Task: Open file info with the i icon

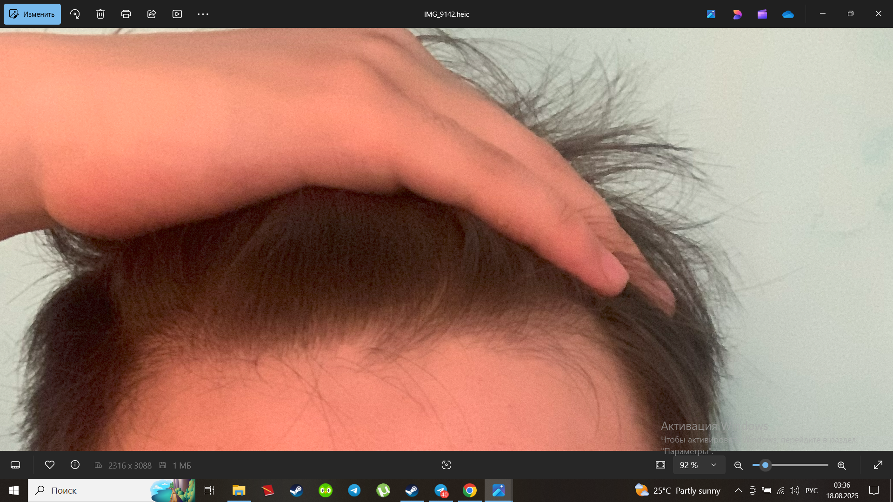Action: pos(75,465)
